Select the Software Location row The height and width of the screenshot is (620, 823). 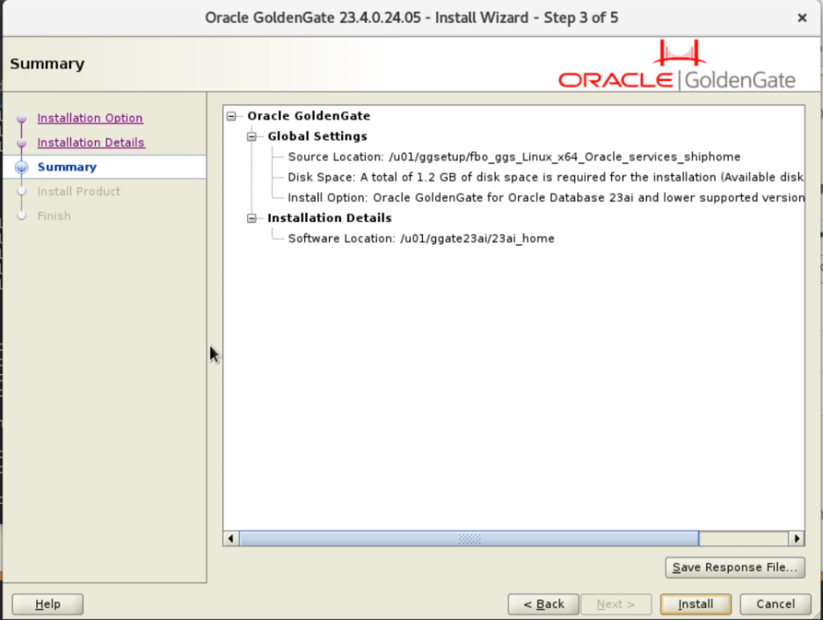coord(421,239)
